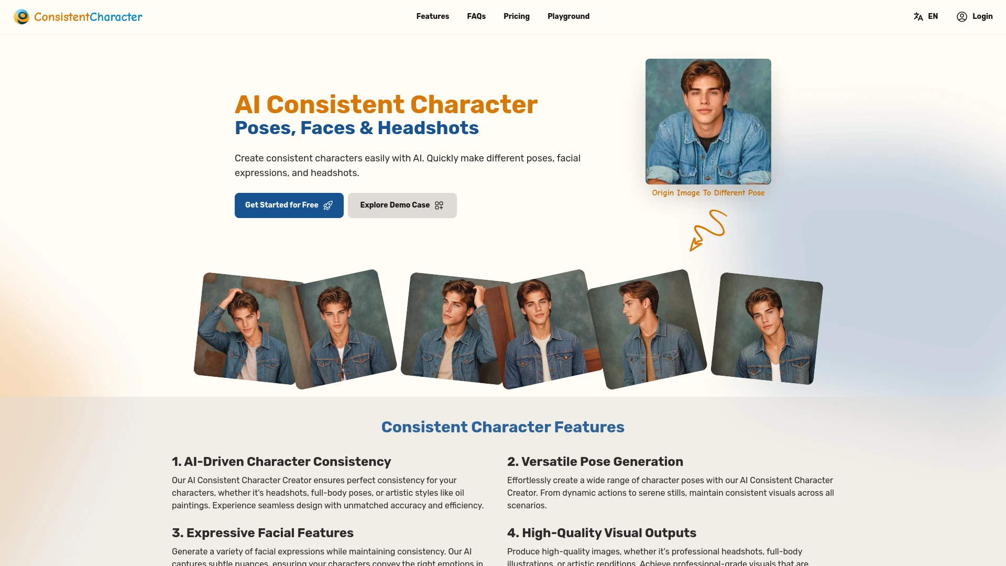Click the grid/demo icon on Explore Demo Case

coord(439,205)
